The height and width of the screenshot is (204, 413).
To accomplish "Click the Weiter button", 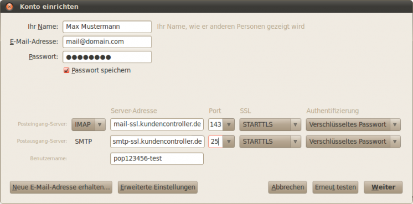I will (383, 187).
